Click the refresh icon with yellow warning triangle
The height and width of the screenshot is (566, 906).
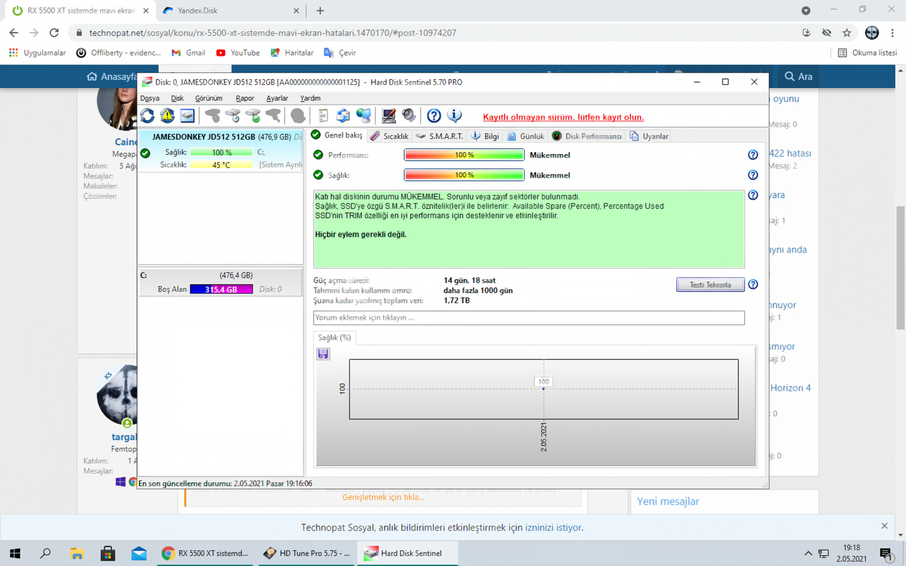pyautogui.click(x=167, y=116)
